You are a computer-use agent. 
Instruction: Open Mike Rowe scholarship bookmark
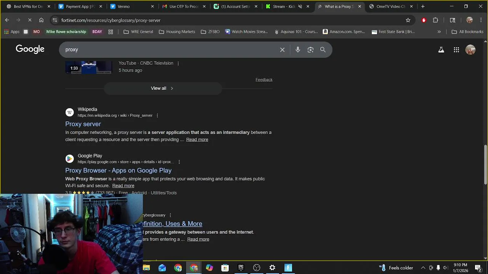(66, 32)
